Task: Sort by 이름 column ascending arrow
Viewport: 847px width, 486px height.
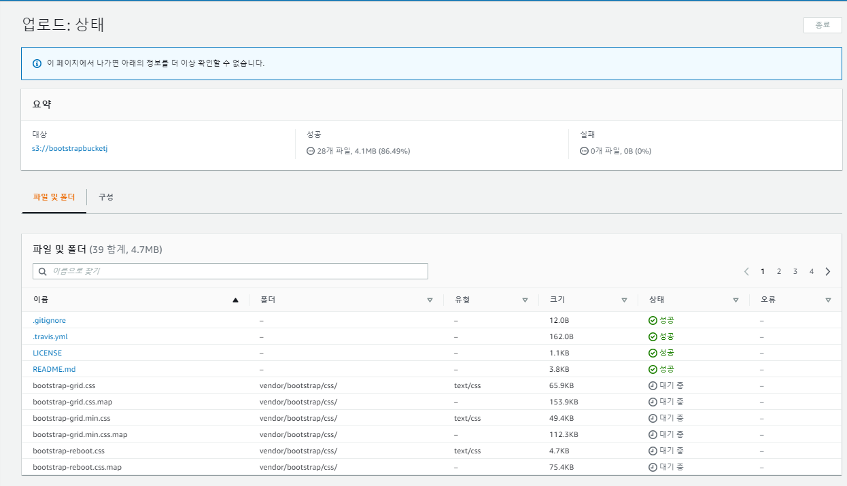Action: click(x=235, y=300)
